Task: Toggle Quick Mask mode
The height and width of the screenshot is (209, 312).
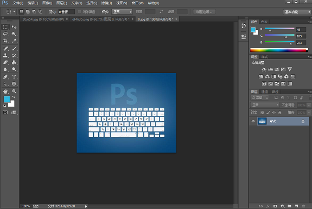Action: point(5,113)
